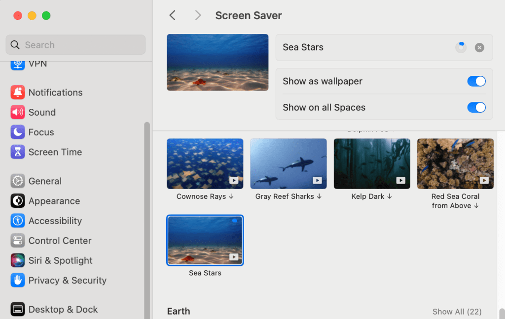Image resolution: width=505 pixels, height=319 pixels.
Task: Click the sidebar Search field
Action: point(75,45)
